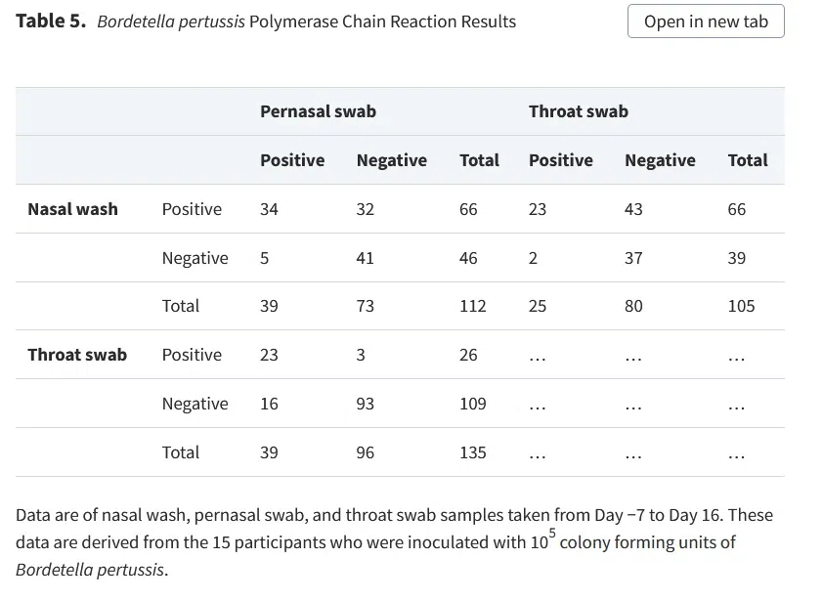Click the last Total column header
This screenshot has width=823, height=601.
[x=748, y=160]
